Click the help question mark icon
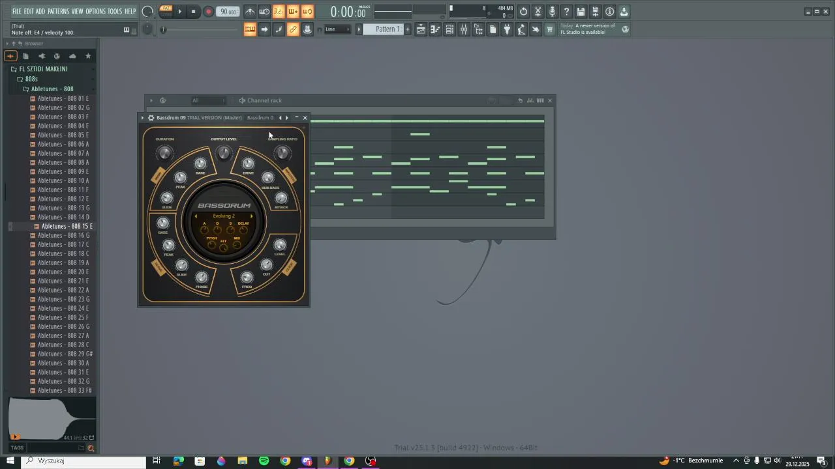The width and height of the screenshot is (835, 469). (x=566, y=11)
